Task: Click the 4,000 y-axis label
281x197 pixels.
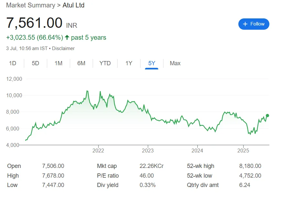Action: 13,145
